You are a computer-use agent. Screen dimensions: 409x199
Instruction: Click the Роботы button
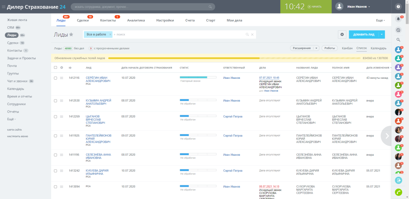coord(330,48)
